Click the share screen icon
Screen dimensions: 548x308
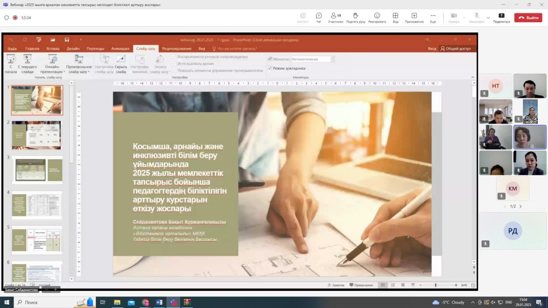tap(501, 17)
